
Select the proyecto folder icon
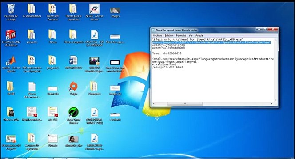32,37
